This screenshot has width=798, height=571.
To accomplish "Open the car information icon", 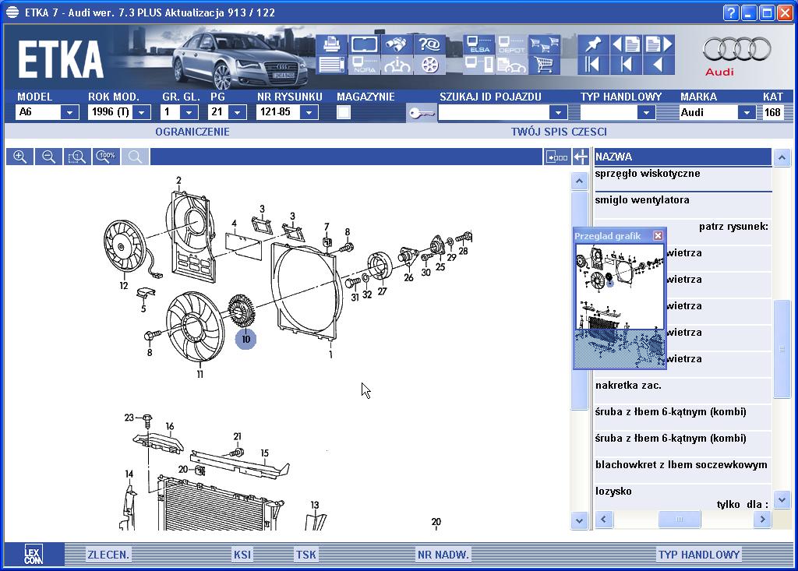I will [x=396, y=65].
